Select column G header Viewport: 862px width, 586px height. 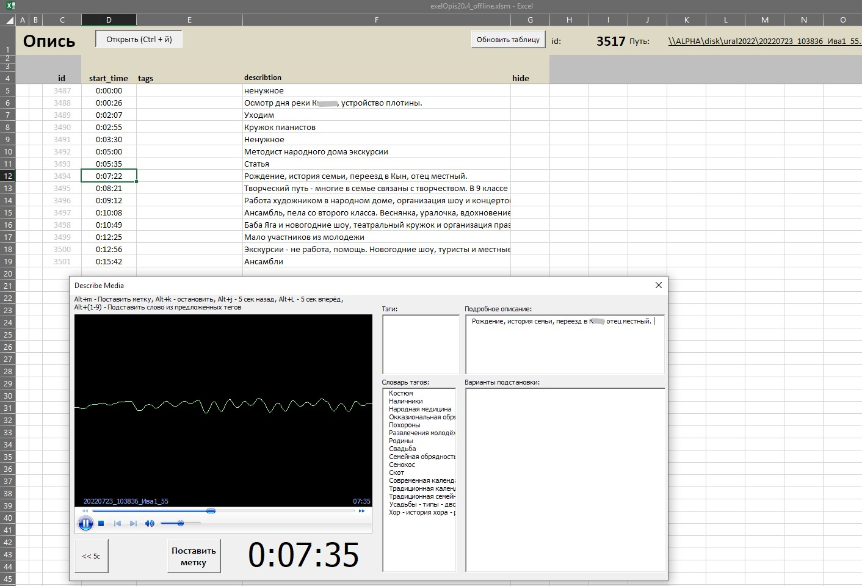[530, 20]
